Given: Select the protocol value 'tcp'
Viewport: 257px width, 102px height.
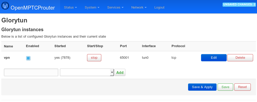Looking at the screenshot, I should tap(174, 58).
